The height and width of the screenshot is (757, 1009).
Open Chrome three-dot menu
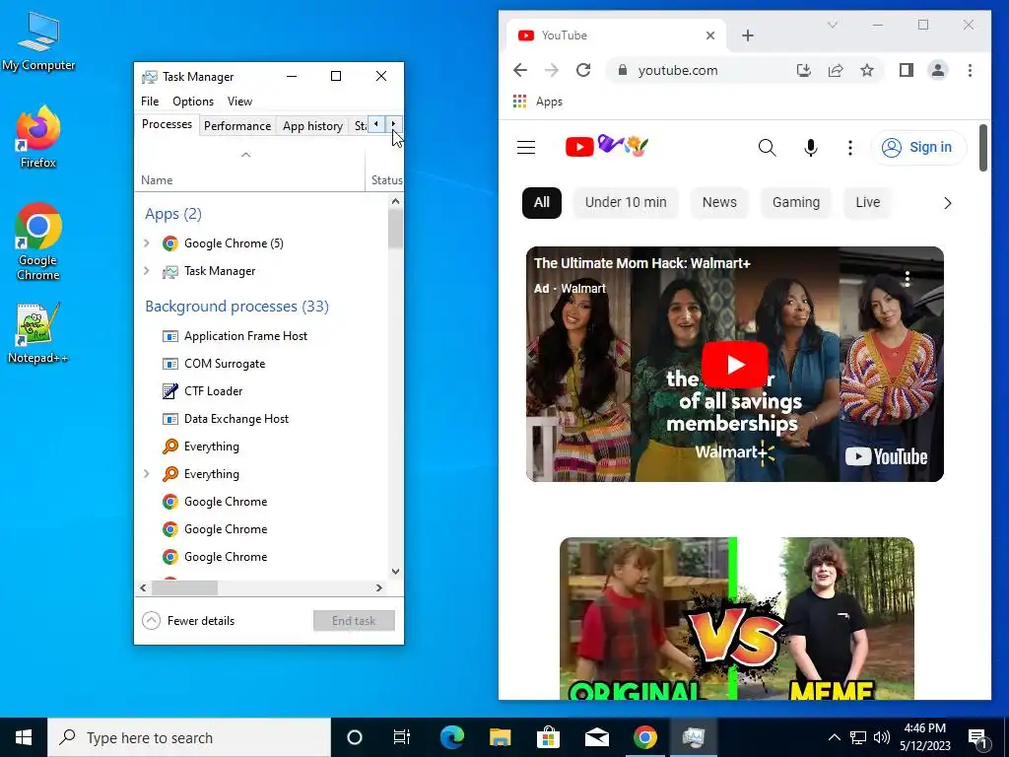point(970,70)
